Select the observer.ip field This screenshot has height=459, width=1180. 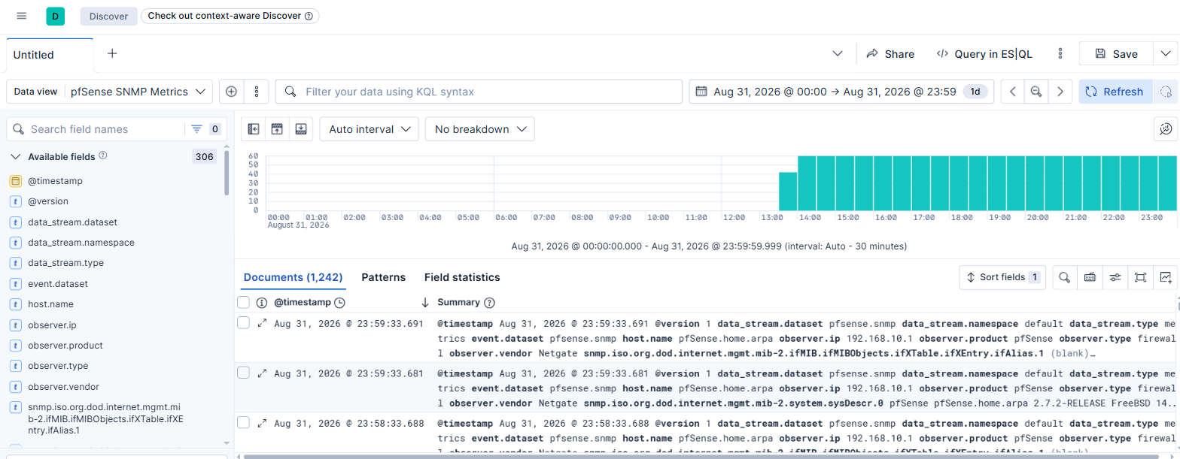click(x=52, y=325)
